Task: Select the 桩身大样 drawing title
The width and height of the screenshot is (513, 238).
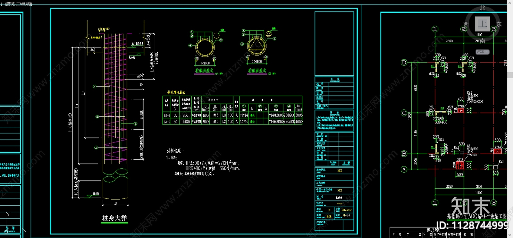Action: tap(114, 218)
